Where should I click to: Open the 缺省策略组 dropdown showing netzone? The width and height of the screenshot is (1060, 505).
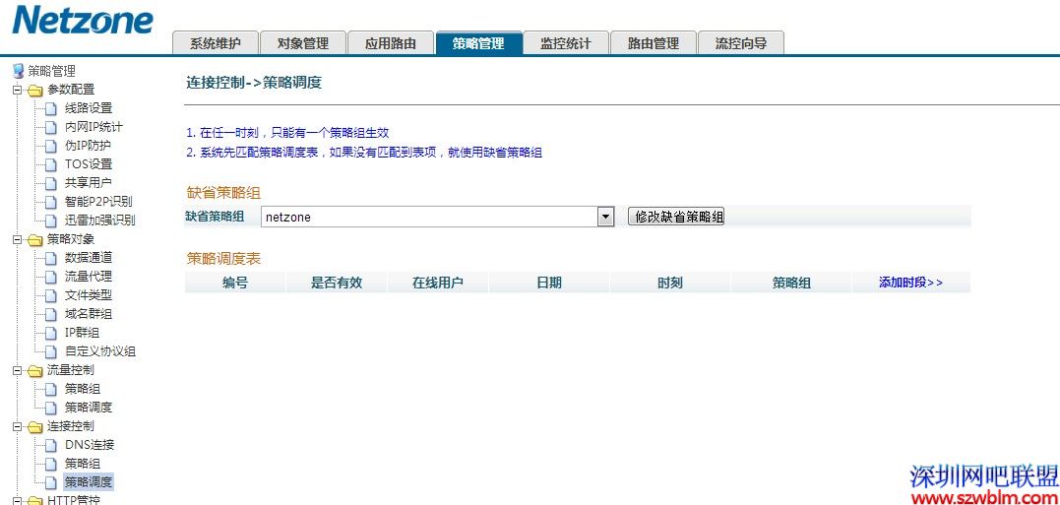[x=606, y=217]
